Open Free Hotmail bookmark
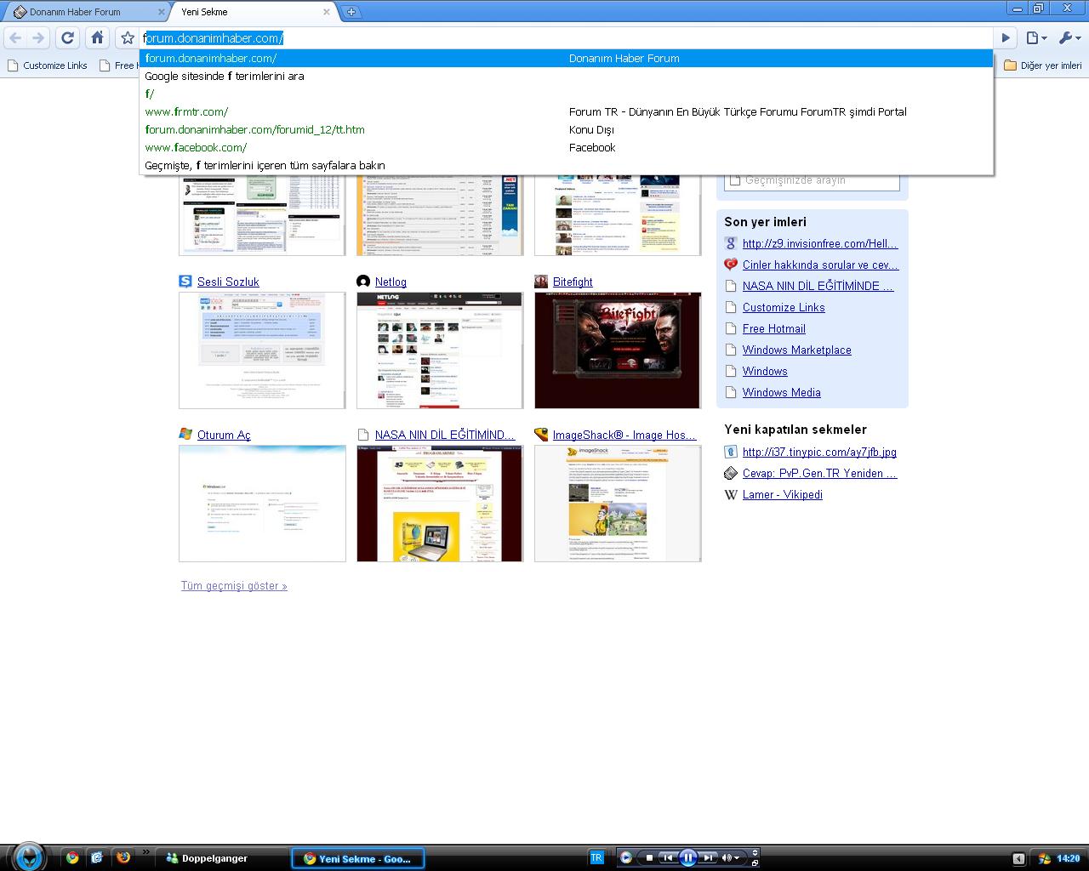This screenshot has width=1089, height=871. (x=773, y=328)
